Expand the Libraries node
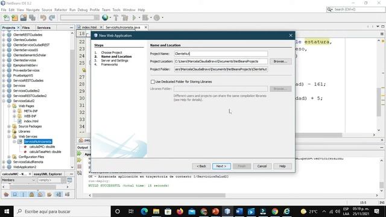This screenshot has height=217, width=386. click(9, 131)
